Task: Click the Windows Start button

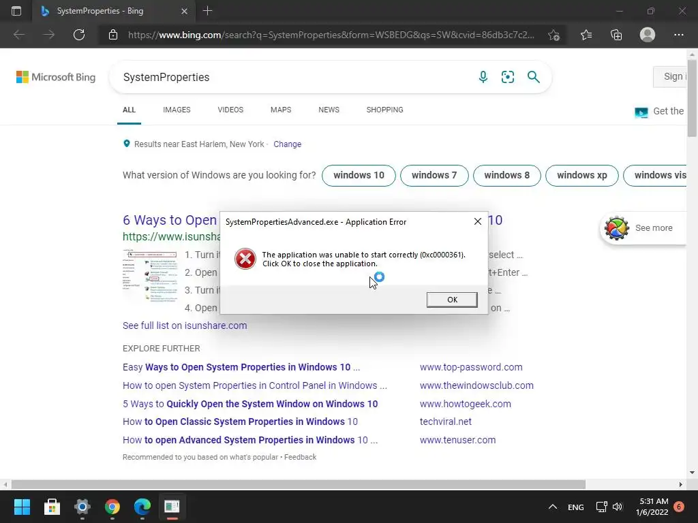Action: tap(22, 507)
